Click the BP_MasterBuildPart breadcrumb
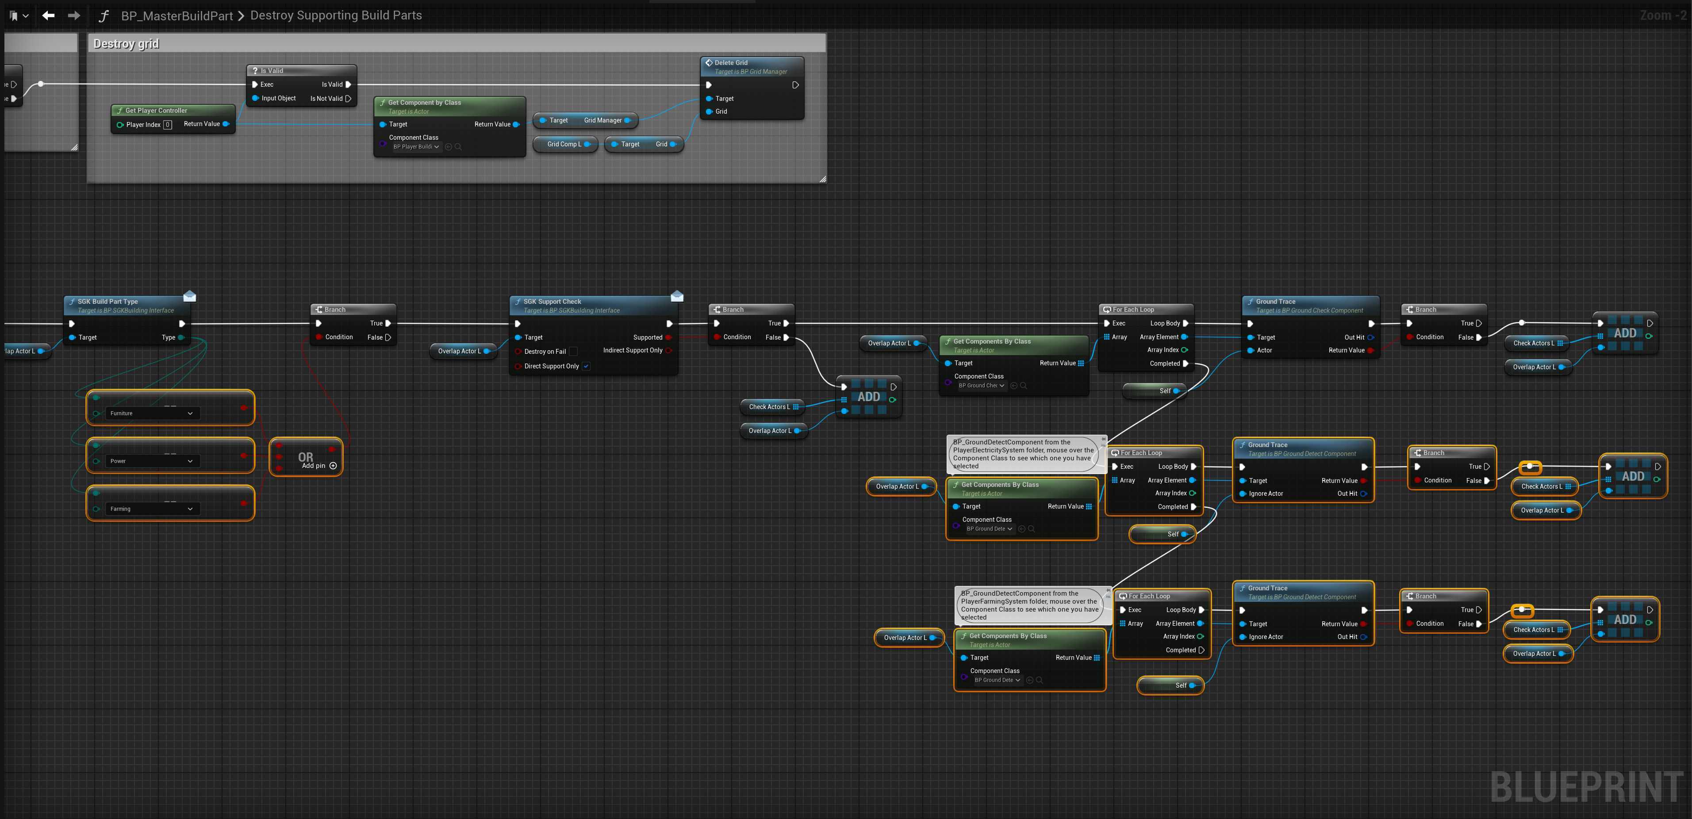This screenshot has height=819, width=1692. (176, 16)
